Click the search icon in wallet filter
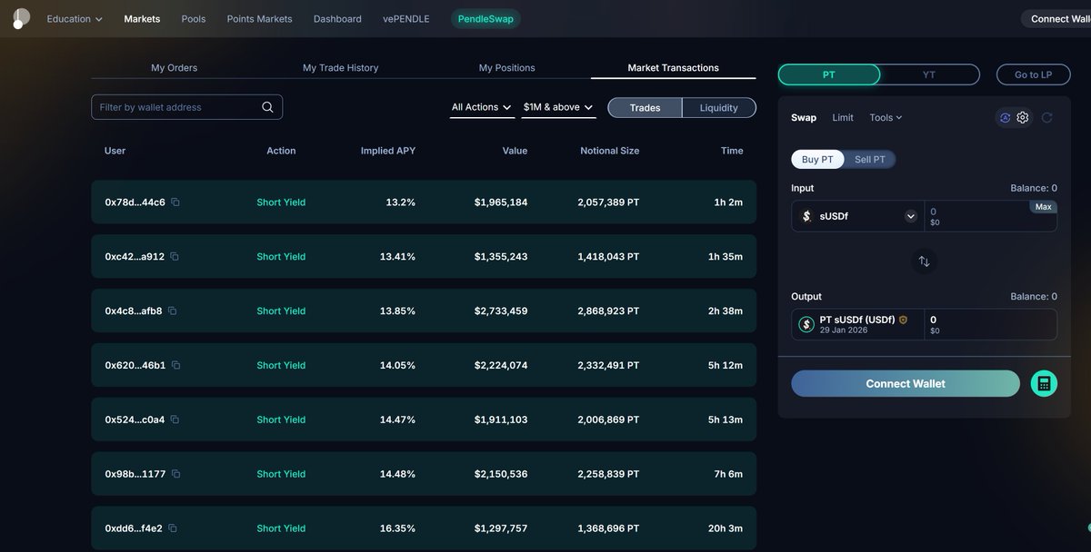This screenshot has height=552, width=1091. [x=267, y=107]
